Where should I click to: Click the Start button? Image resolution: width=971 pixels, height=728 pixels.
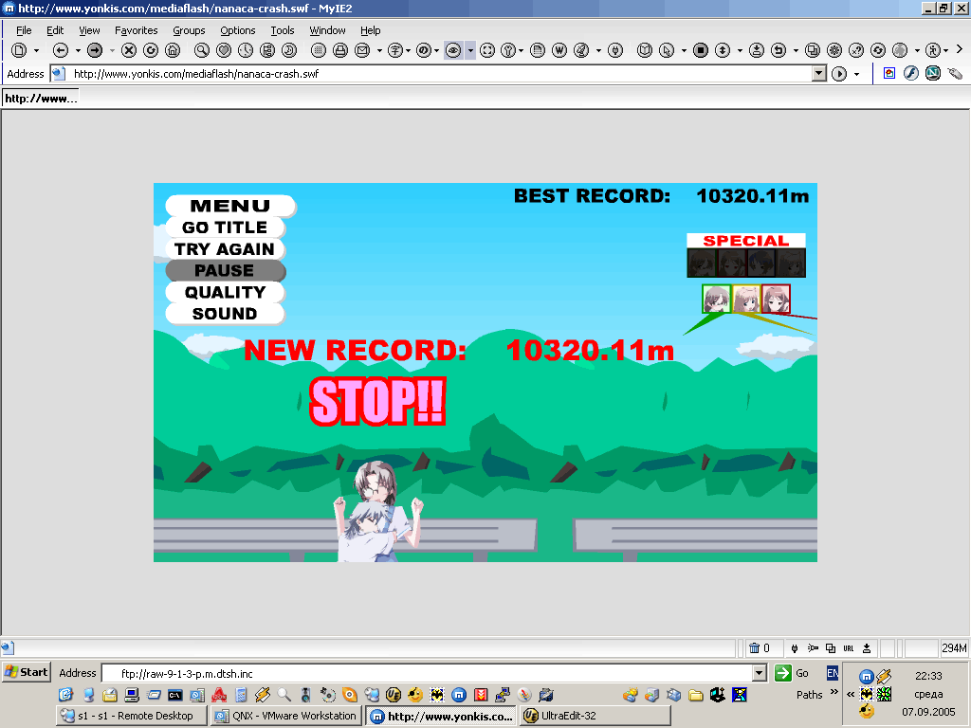pyautogui.click(x=27, y=672)
